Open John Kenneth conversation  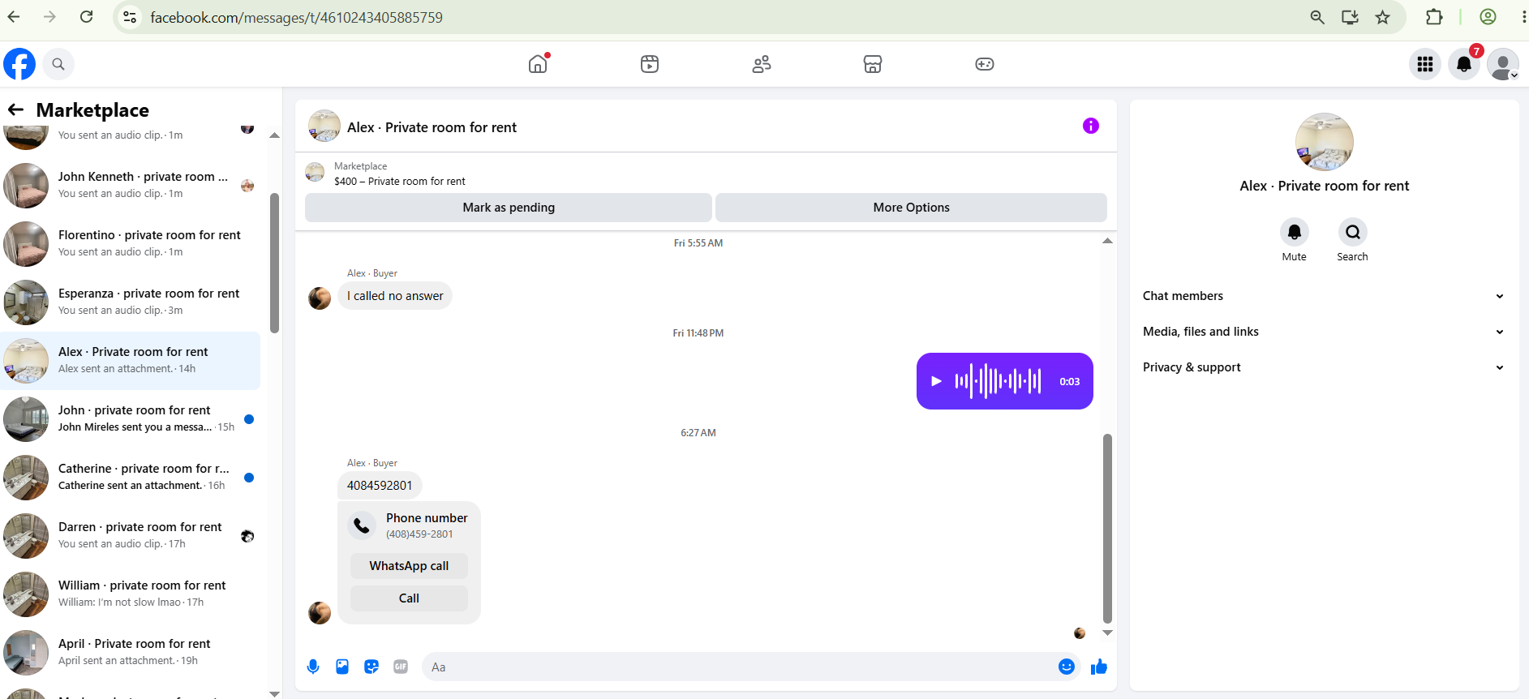[x=131, y=186]
